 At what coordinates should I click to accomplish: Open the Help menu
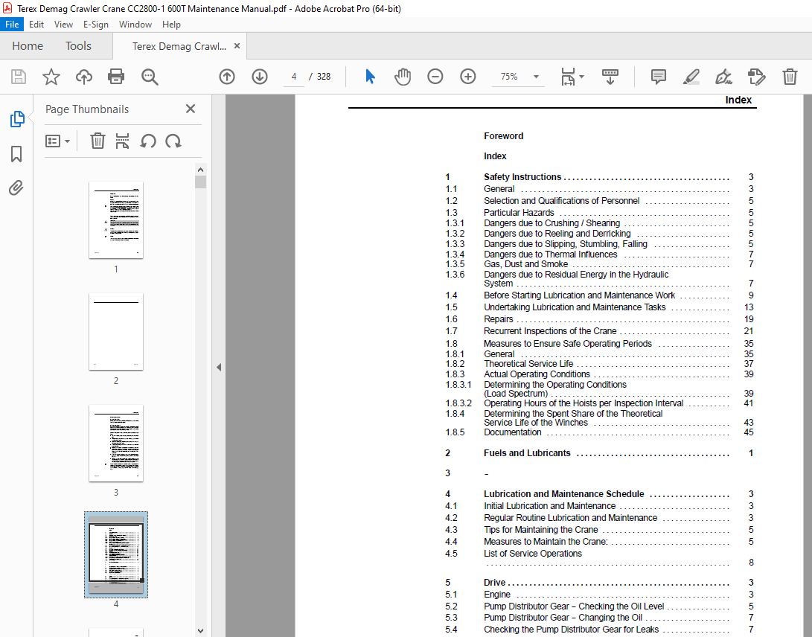(171, 25)
